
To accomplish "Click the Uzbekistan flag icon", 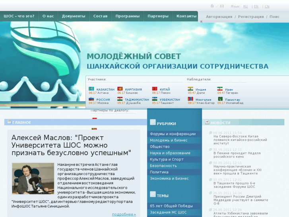I will [x=155, y=99].
